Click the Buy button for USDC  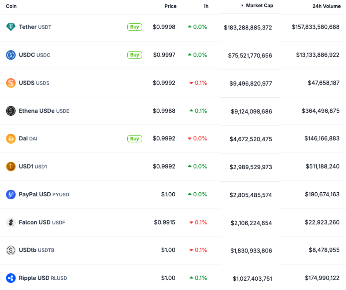point(134,55)
